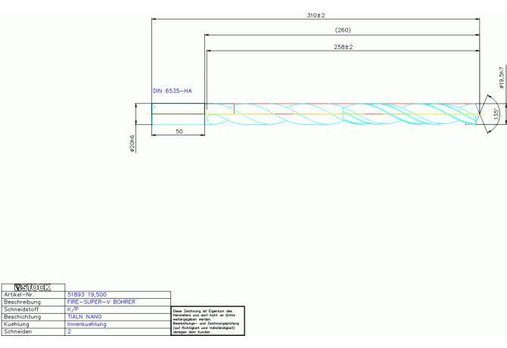Select the (260) reference dimension text

(x=342, y=30)
